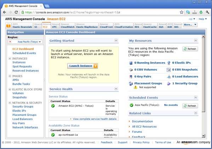
Task: Click the EBS Snapshots icon
Action: point(168,70)
